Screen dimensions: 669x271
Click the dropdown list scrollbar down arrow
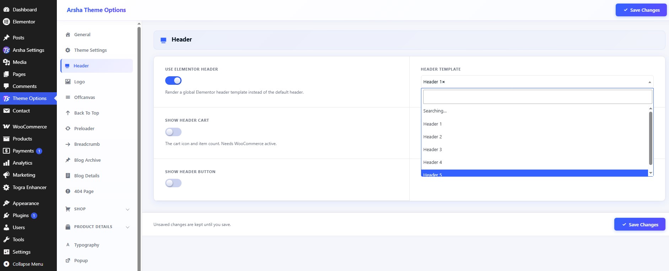[x=651, y=173]
